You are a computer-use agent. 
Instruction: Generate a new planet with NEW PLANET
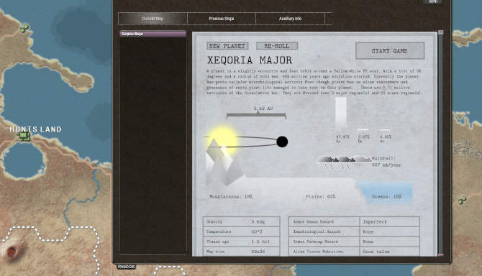[x=227, y=46]
